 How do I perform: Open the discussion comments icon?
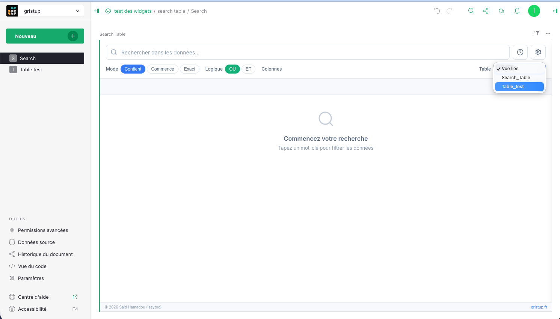[x=501, y=11]
